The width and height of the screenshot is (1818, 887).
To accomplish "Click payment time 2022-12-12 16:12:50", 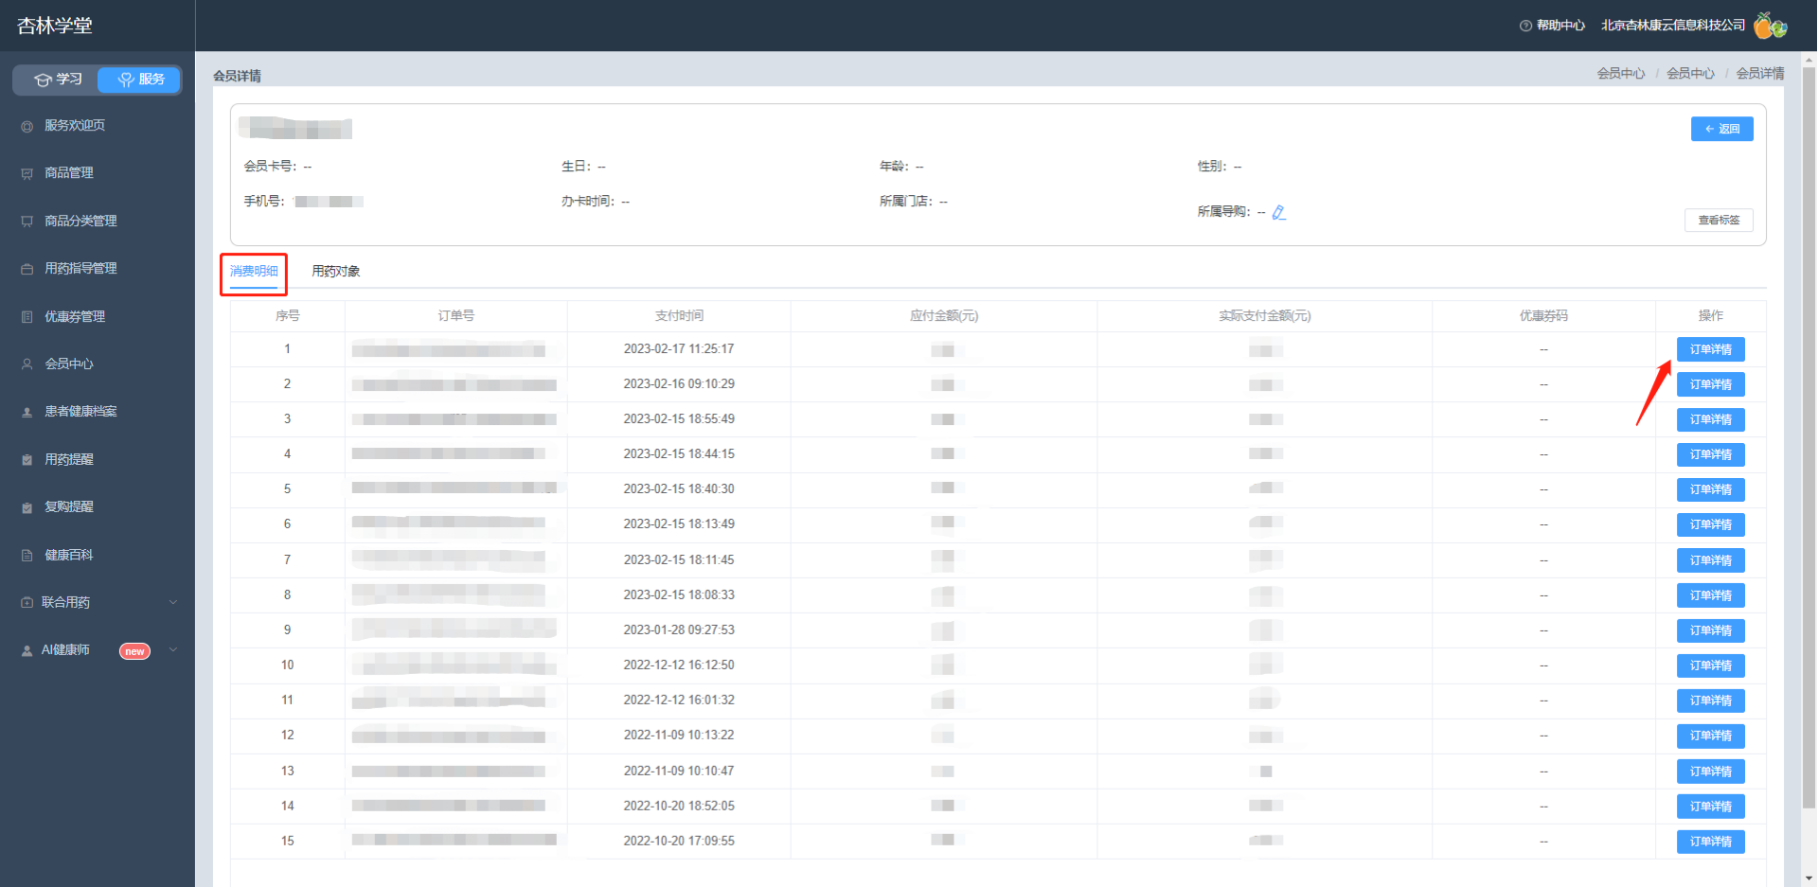I will [679, 665].
